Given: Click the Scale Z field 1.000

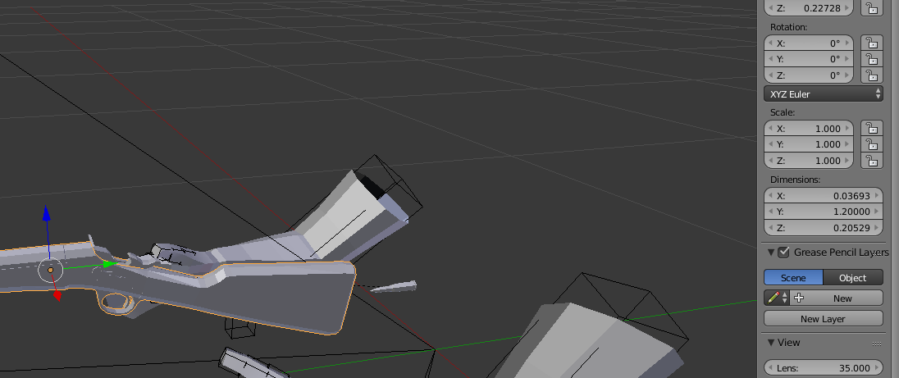Looking at the screenshot, I should [809, 161].
